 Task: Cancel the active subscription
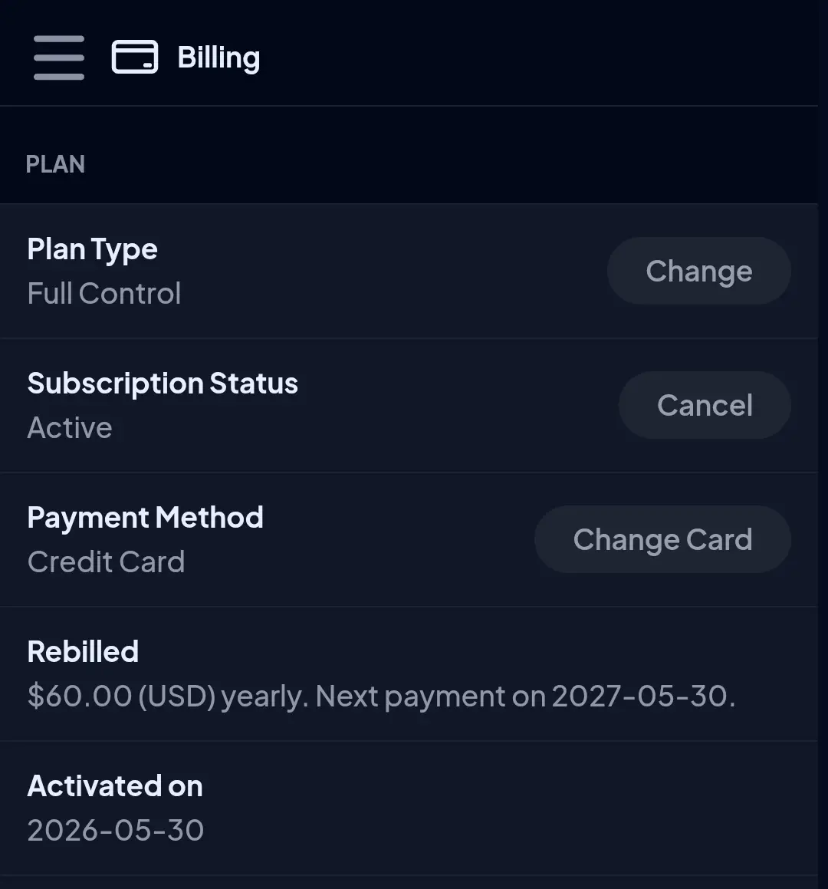point(705,405)
